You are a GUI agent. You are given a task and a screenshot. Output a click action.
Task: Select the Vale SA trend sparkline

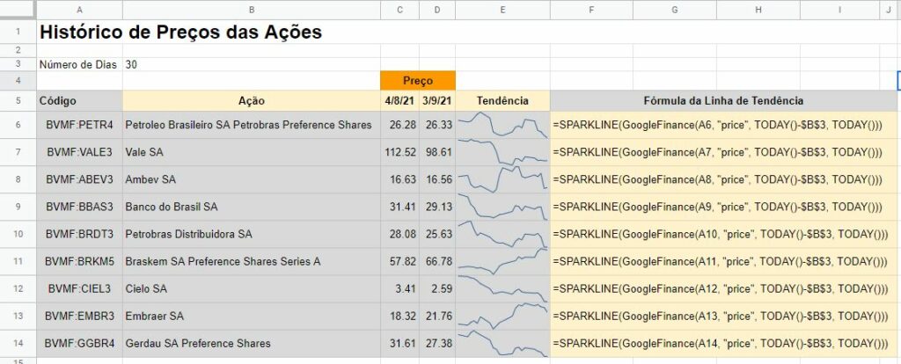tap(502, 152)
